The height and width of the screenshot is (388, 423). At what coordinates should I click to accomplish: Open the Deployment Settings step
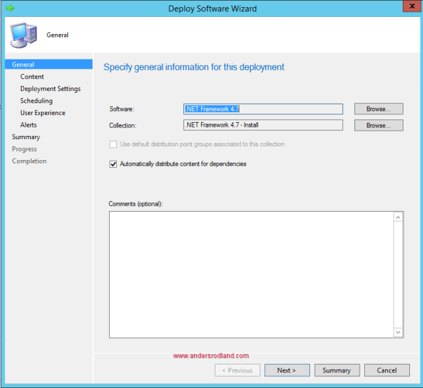tap(50, 89)
